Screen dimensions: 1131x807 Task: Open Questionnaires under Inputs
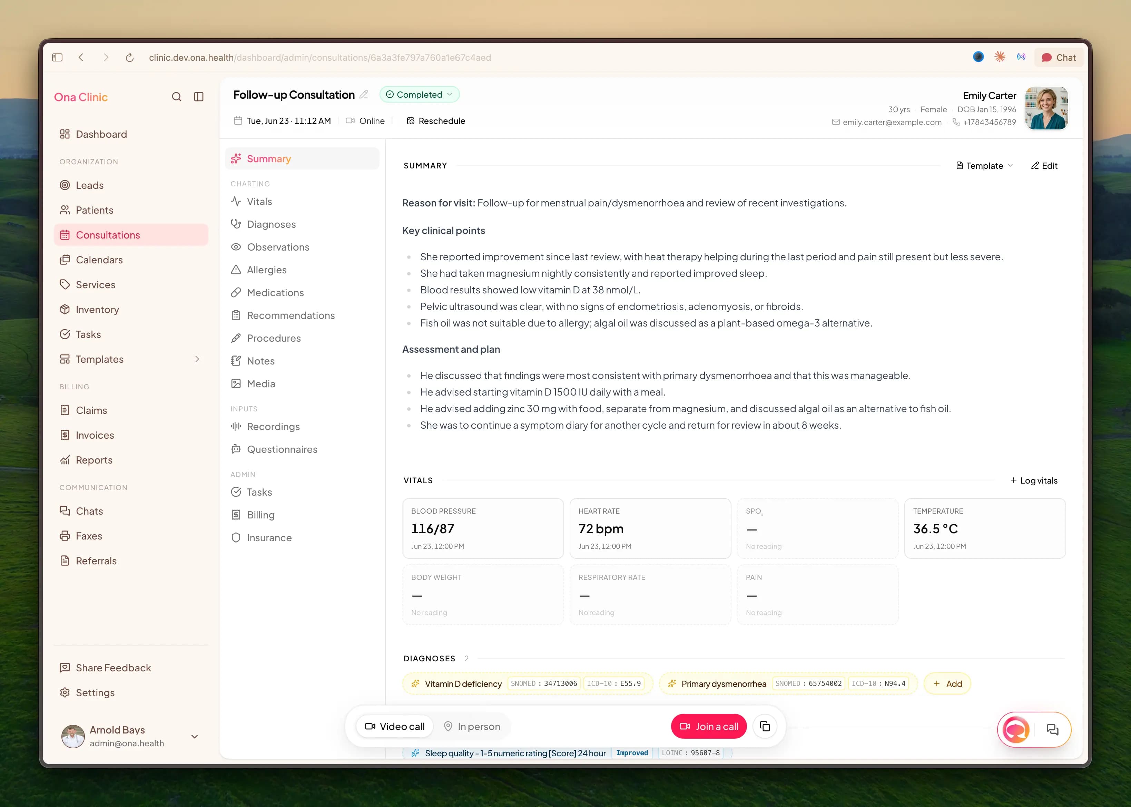[x=302, y=449]
